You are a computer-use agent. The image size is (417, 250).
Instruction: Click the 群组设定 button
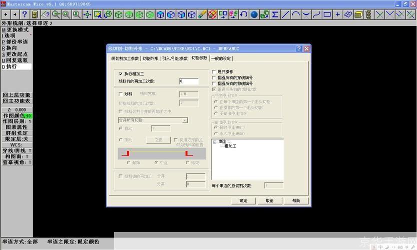[x=17, y=133]
